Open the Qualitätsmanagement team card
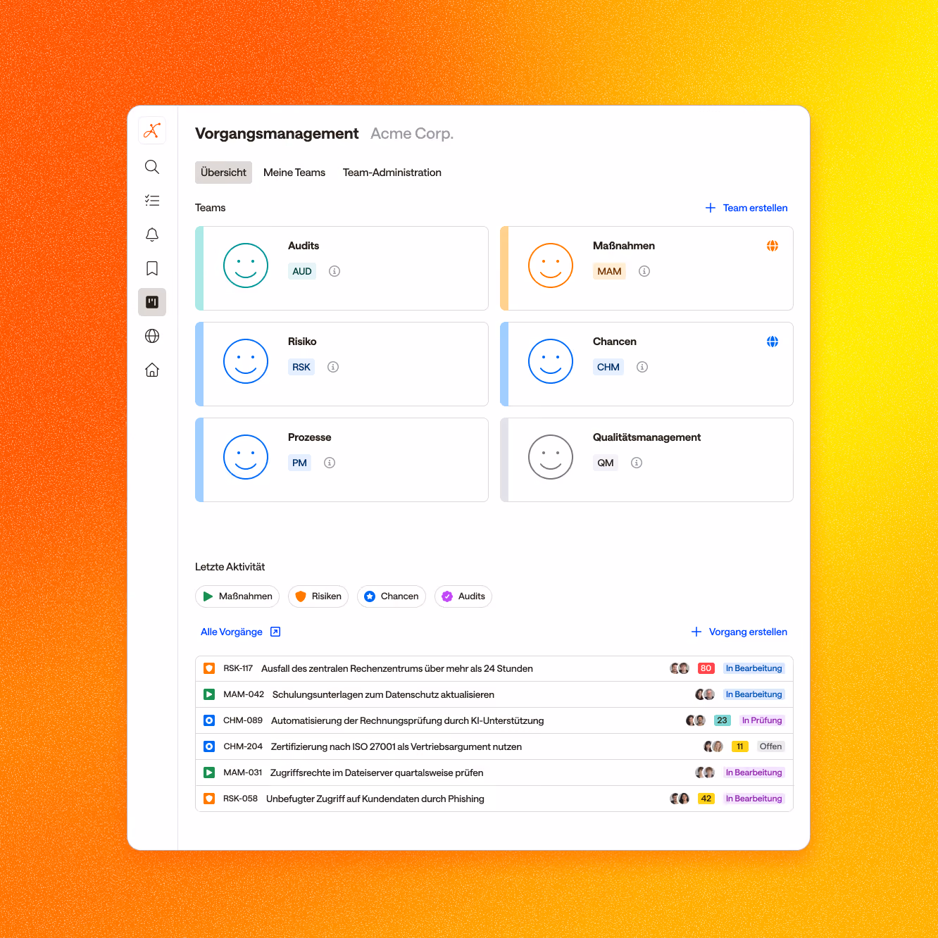The height and width of the screenshot is (938, 938). 646,460
